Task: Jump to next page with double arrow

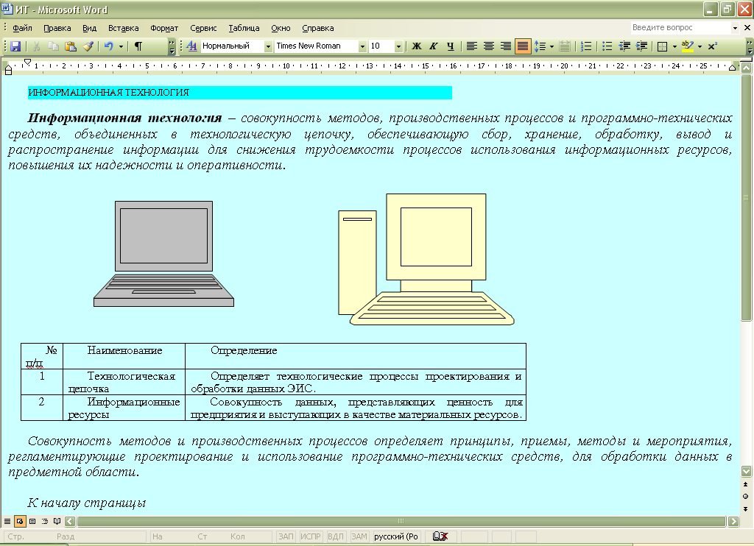Action: 746,508
